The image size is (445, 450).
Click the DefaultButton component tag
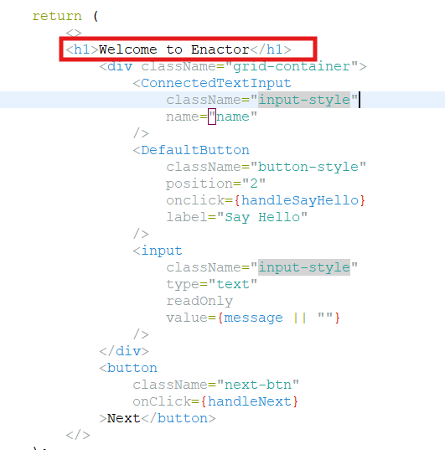click(195, 150)
